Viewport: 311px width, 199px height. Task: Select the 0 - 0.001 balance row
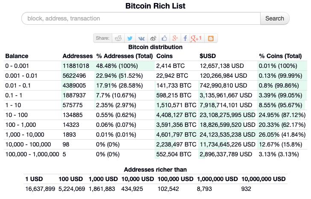click(155, 66)
